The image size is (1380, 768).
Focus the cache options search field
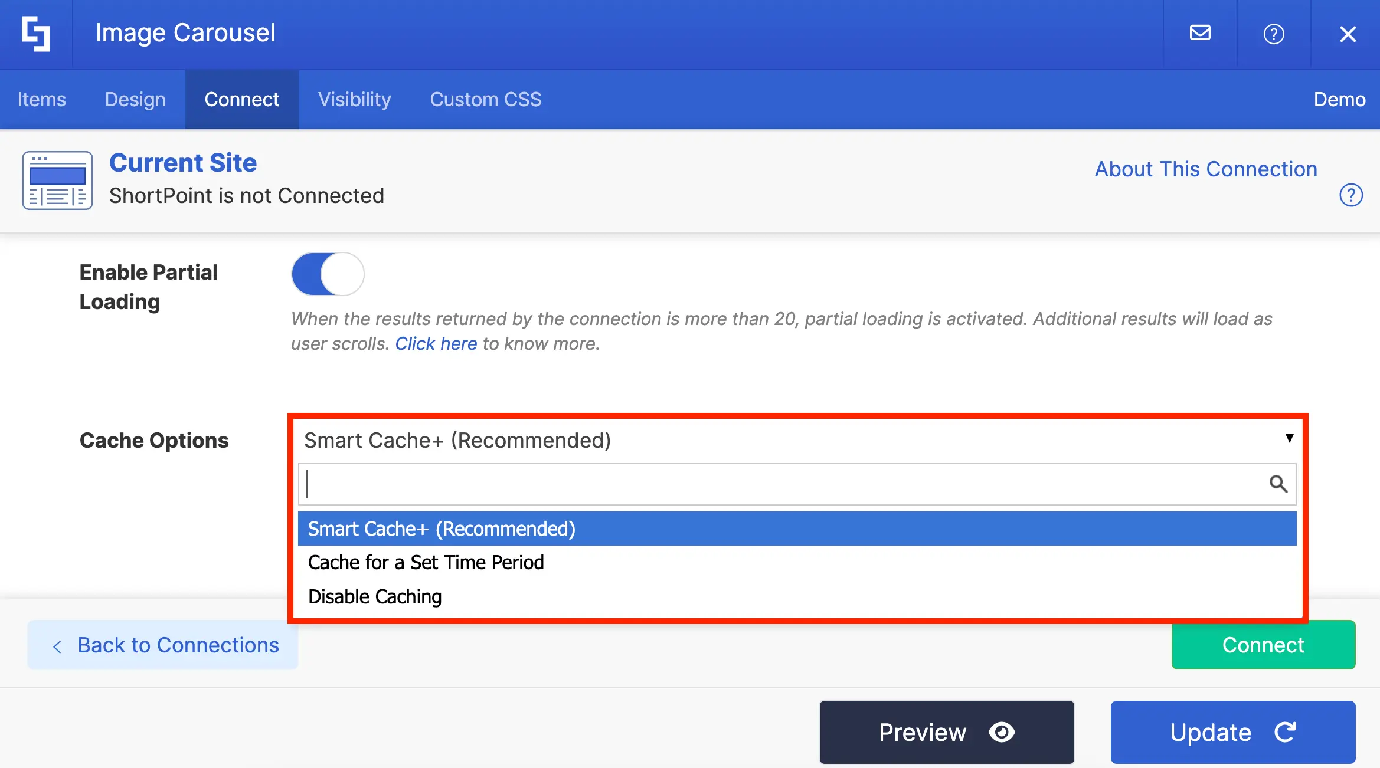[797, 484]
